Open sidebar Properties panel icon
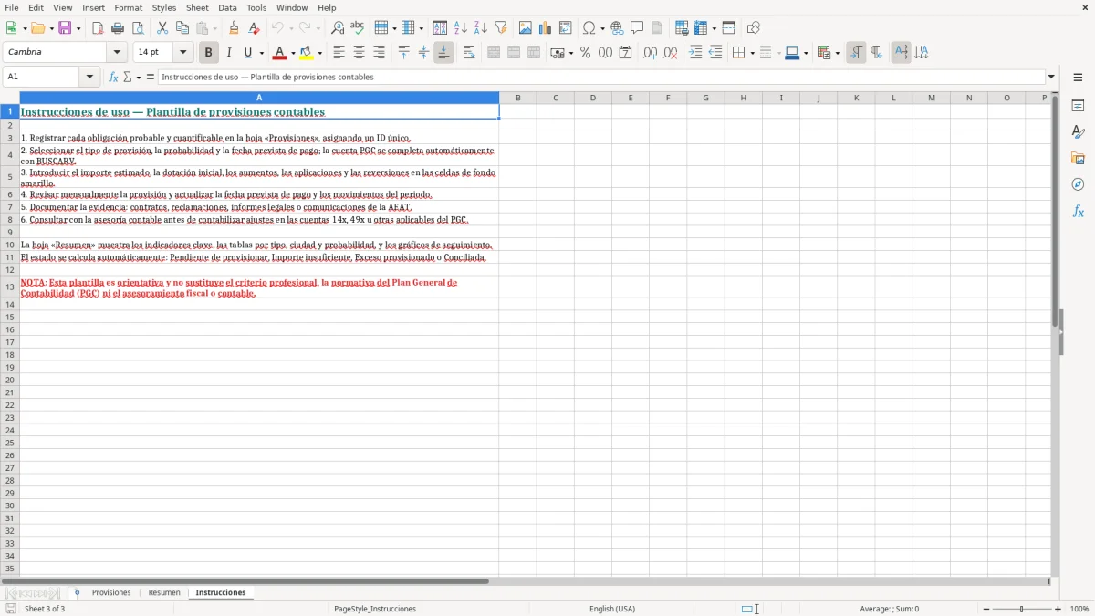1095x616 pixels. tap(1078, 106)
